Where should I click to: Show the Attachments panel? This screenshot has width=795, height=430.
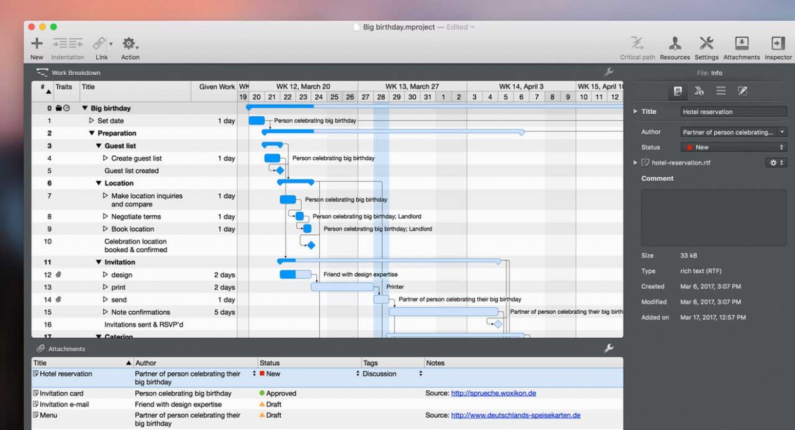741,43
